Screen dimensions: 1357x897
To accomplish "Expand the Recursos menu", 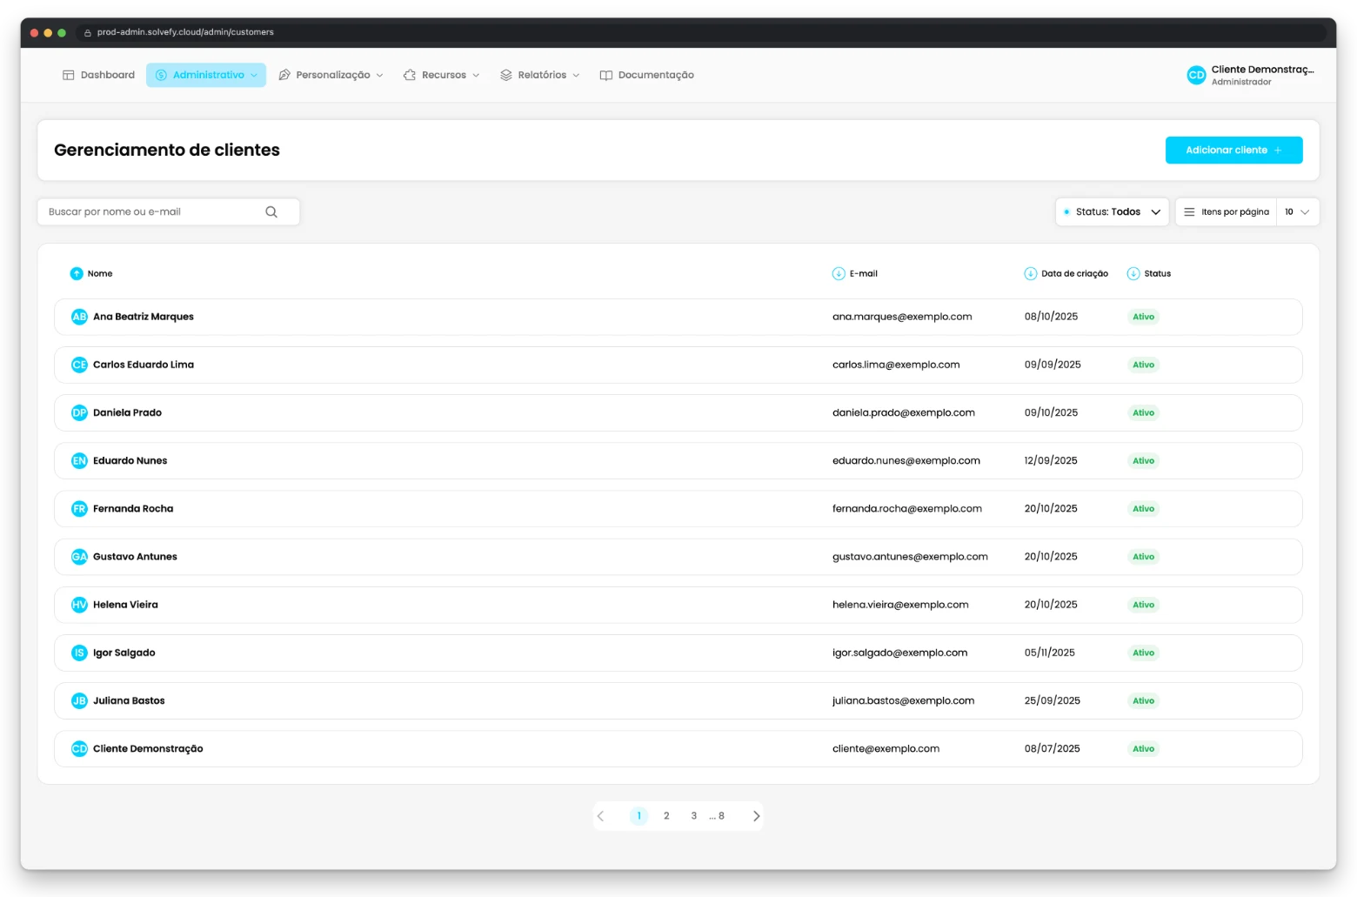I will pos(441,76).
